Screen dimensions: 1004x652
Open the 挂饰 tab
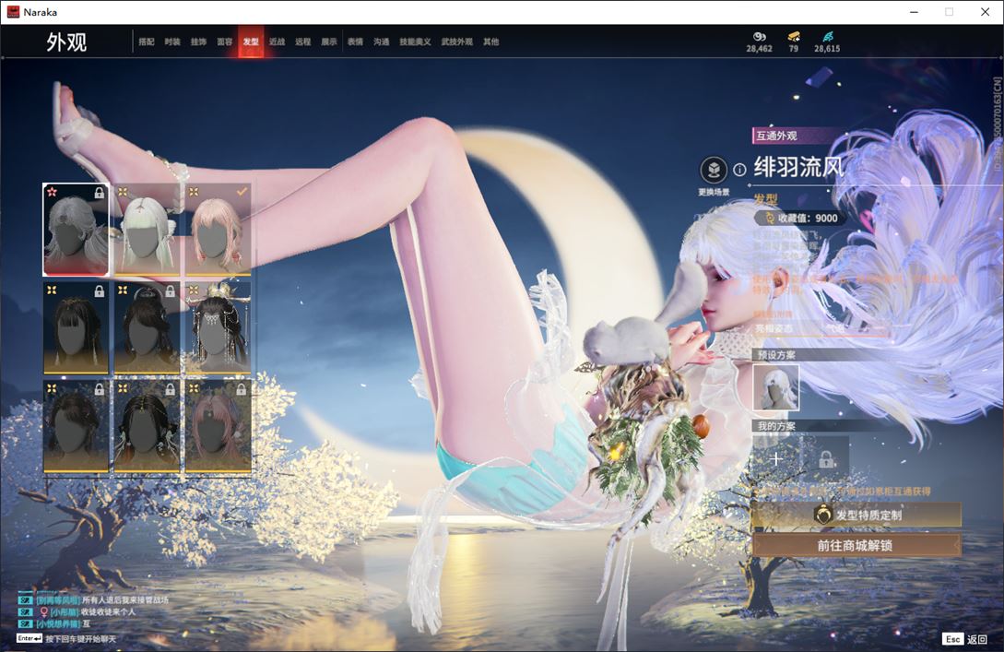(198, 41)
